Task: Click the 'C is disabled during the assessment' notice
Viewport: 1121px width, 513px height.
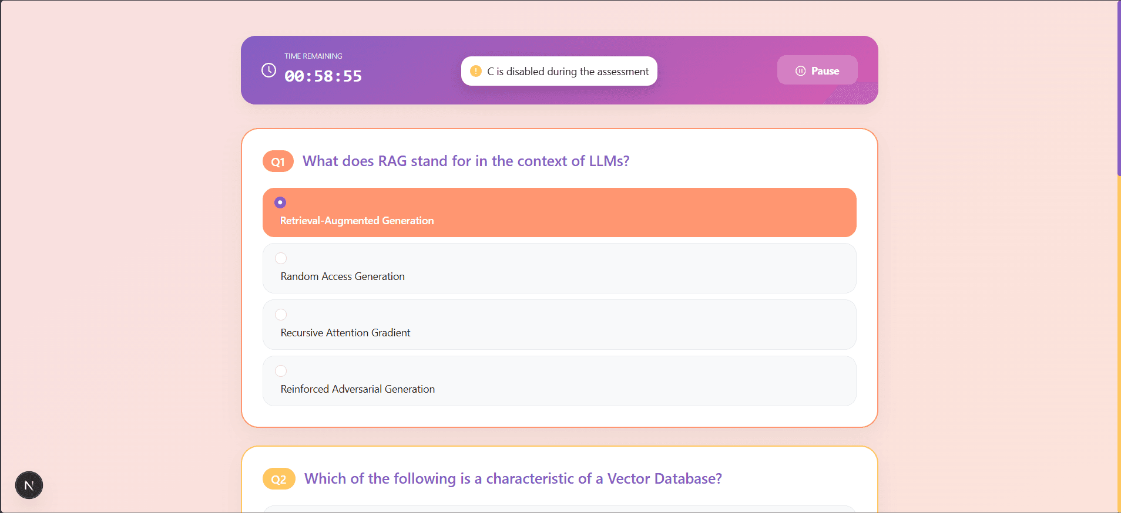Action: pos(568,72)
